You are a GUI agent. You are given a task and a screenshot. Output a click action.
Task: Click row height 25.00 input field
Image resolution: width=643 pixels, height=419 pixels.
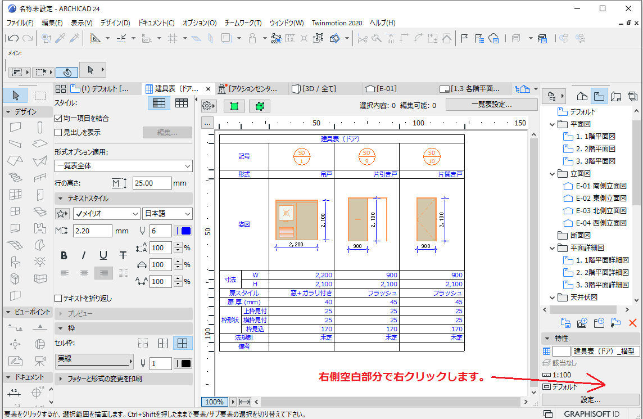click(x=152, y=183)
